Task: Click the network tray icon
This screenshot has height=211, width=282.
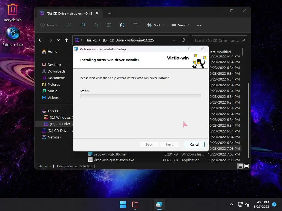Action: (x=240, y=204)
